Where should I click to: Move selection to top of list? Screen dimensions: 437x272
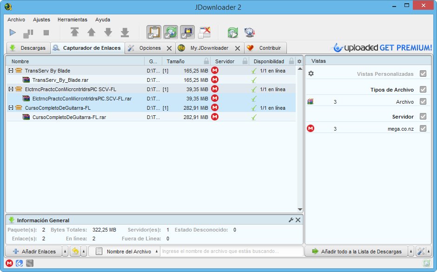[x=74, y=33]
